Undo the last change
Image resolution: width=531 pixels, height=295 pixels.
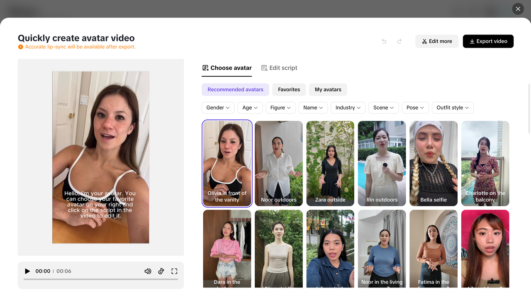384,41
